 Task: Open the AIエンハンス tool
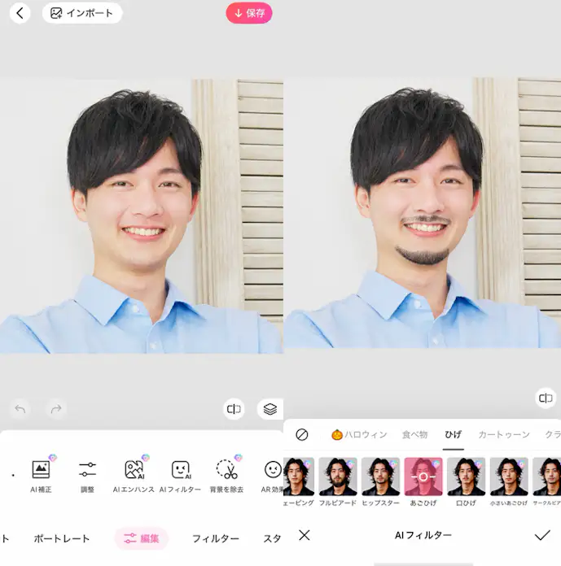pyautogui.click(x=134, y=474)
